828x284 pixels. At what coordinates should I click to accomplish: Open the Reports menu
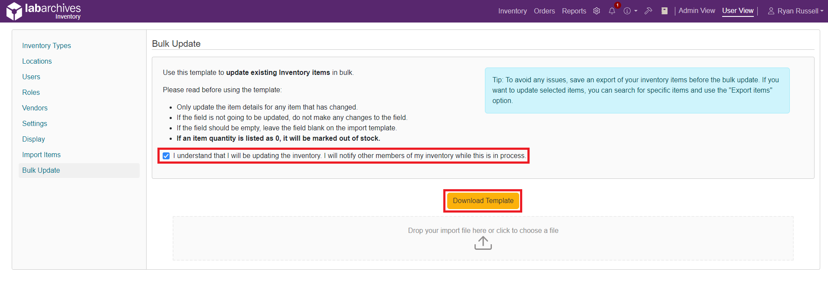coord(574,11)
